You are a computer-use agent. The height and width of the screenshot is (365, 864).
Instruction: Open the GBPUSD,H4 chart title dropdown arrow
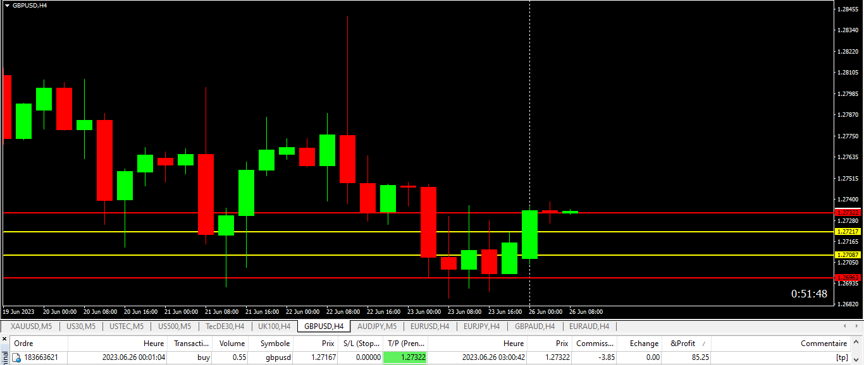click(x=6, y=5)
